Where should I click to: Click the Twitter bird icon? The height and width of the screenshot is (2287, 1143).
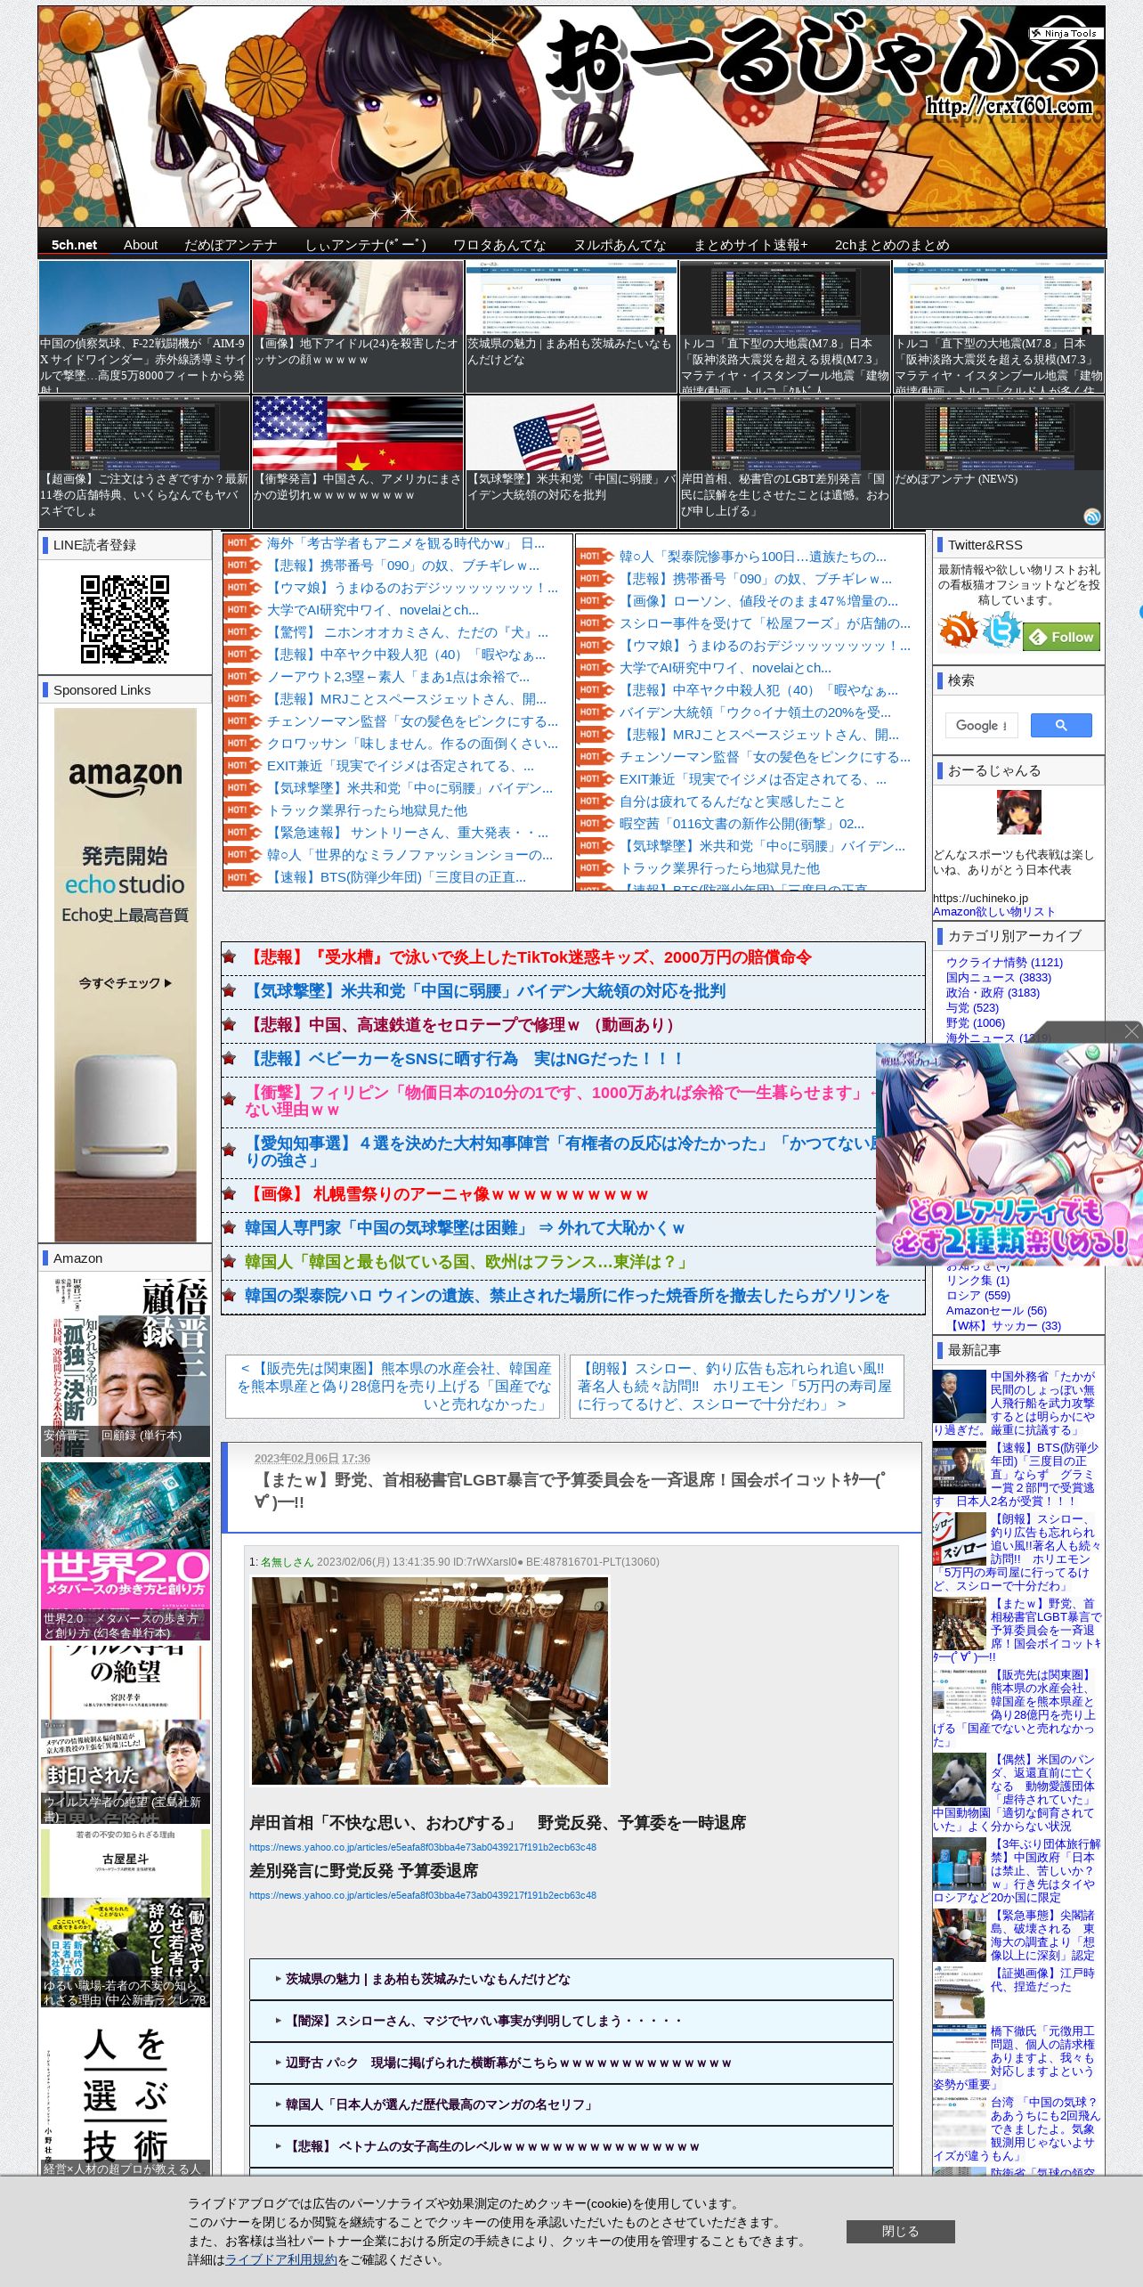1001,631
